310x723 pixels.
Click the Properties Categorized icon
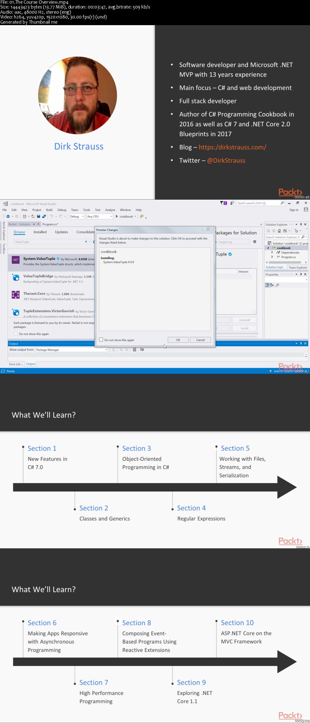(x=267, y=285)
